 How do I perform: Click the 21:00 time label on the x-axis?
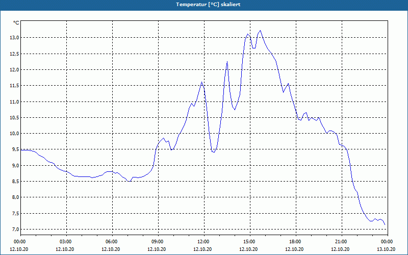[342, 242]
